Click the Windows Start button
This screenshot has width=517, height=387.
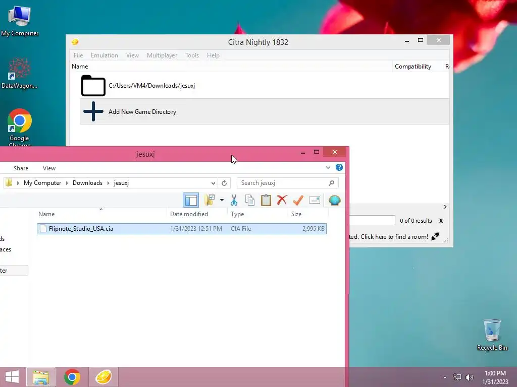[12, 377]
